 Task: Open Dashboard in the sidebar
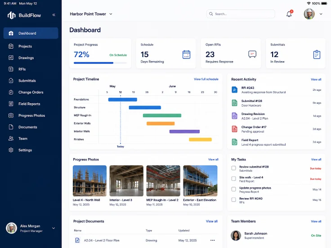point(31,33)
